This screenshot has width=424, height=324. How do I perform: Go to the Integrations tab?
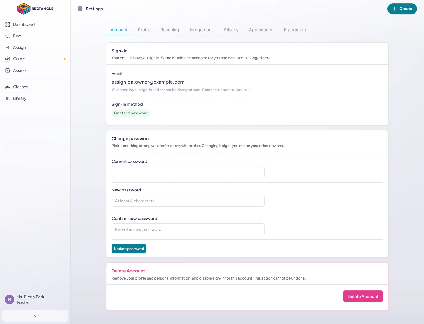coord(201,30)
